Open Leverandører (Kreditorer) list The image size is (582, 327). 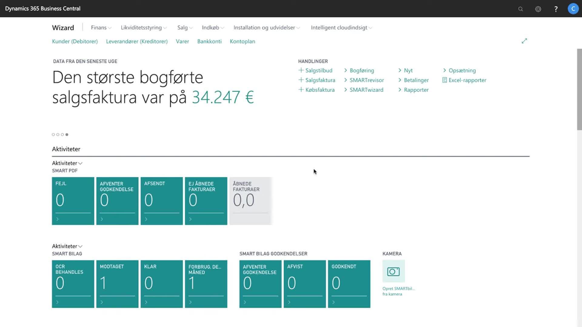click(137, 41)
